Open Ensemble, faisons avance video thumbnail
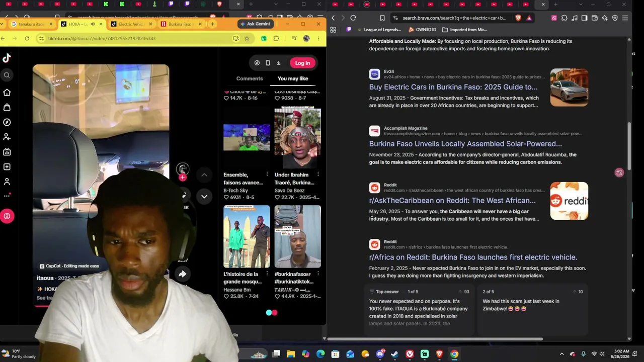The image size is (644, 362). (x=247, y=137)
